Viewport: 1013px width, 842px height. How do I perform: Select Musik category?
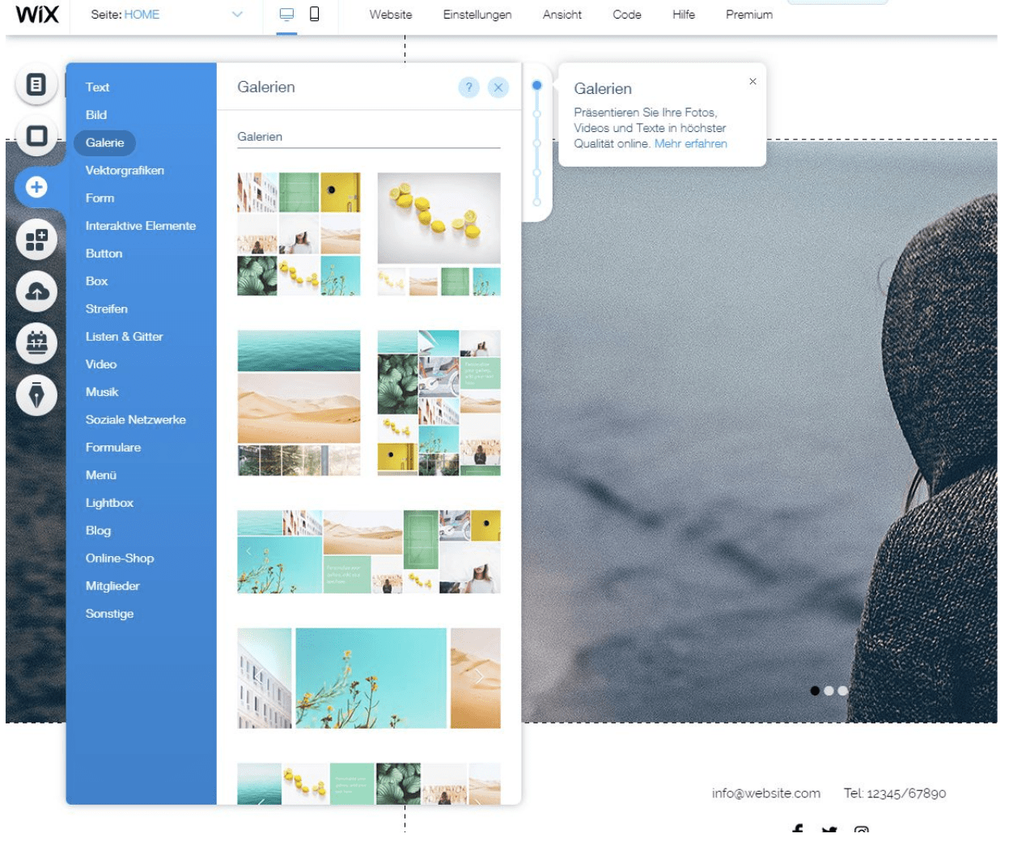point(102,392)
